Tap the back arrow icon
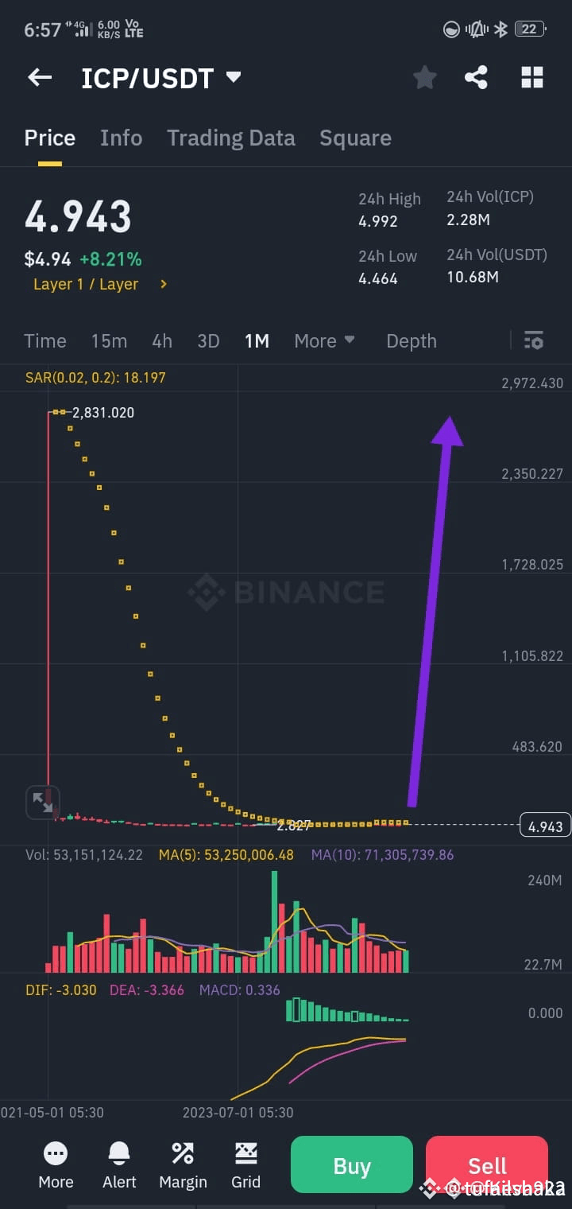The image size is (572, 1209). pos(40,77)
